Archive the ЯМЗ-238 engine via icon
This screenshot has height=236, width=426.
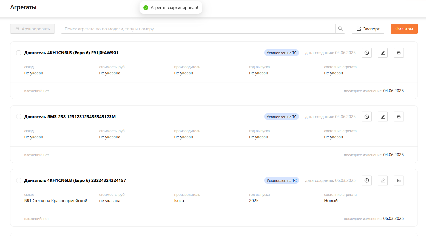point(399,117)
